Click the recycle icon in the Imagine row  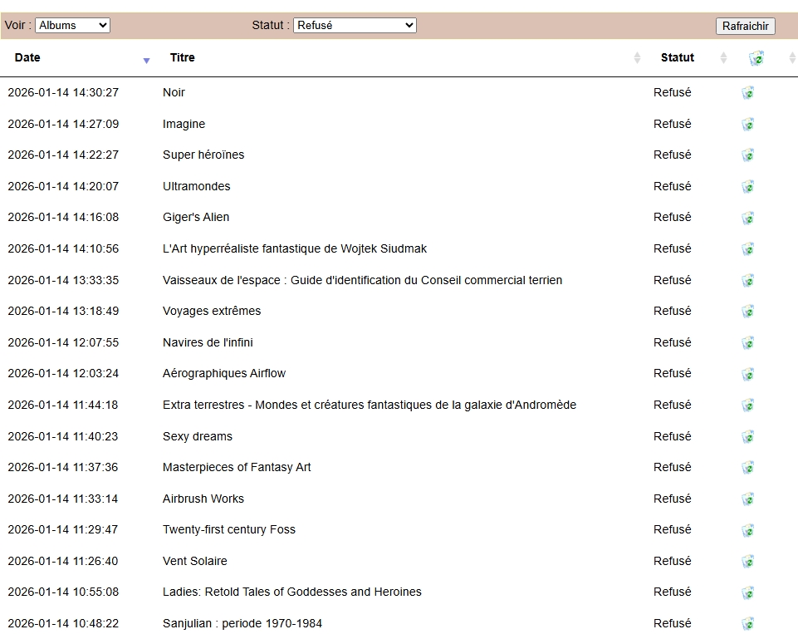[x=747, y=125]
